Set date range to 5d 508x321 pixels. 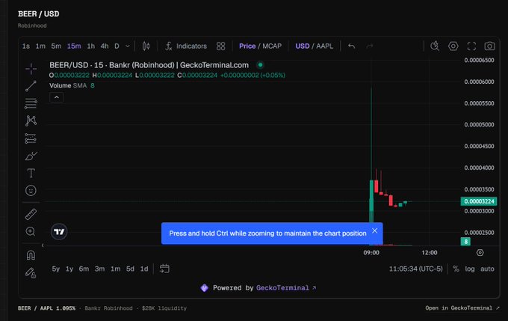click(130, 269)
